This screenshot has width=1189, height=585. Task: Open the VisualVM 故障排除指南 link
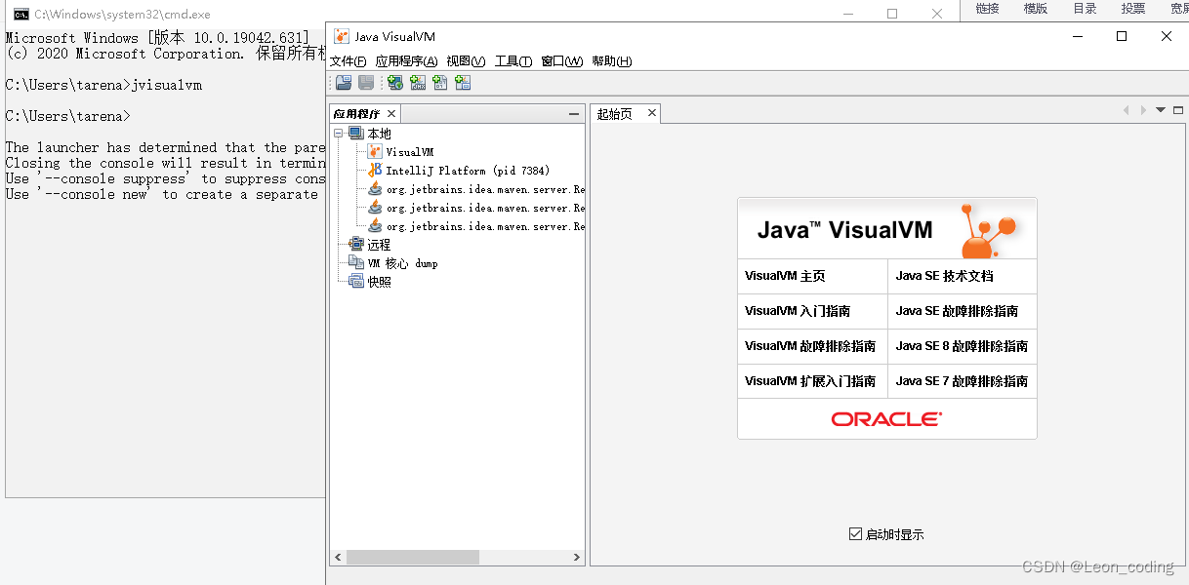[x=810, y=346]
